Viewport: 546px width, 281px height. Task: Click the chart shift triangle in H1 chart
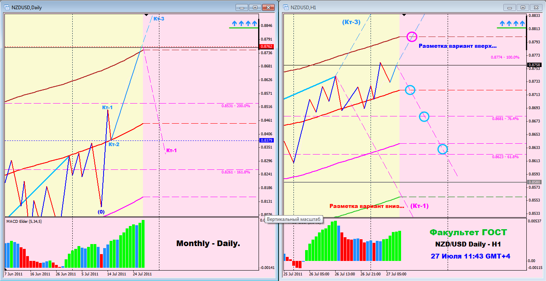404,15
